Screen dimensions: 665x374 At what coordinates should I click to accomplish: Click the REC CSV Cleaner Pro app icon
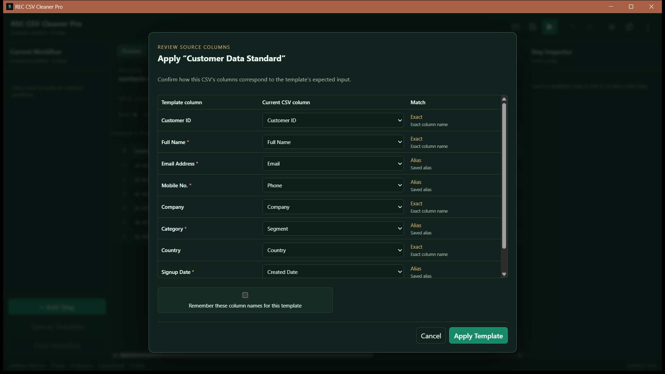(x=10, y=7)
